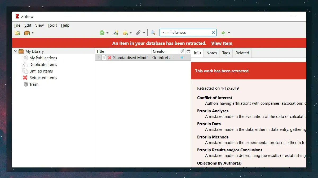Screen dimensions: 318x178
Task: Switch to the Related tab
Action: click(x=242, y=53)
